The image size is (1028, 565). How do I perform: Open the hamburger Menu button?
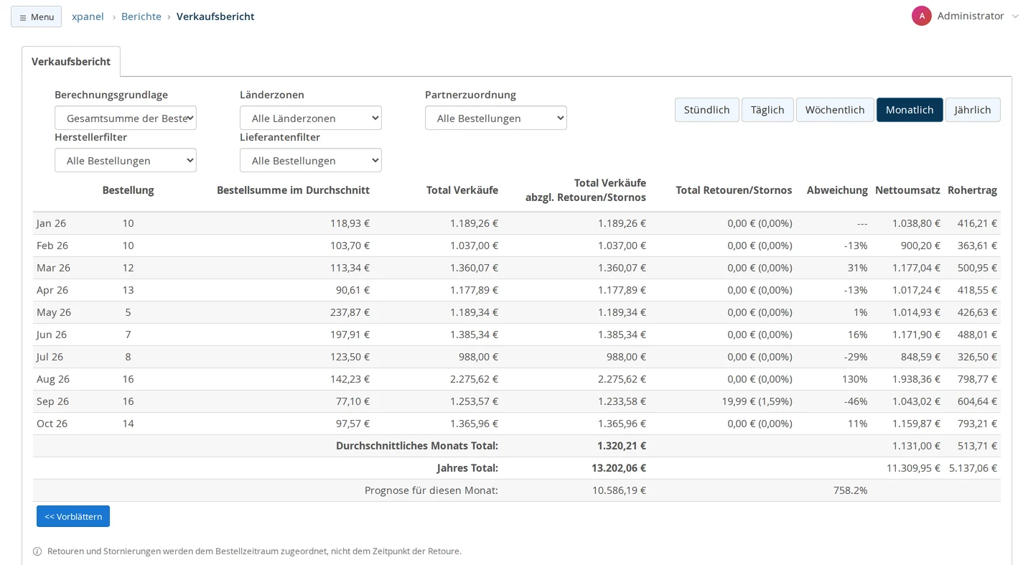pyautogui.click(x=36, y=17)
